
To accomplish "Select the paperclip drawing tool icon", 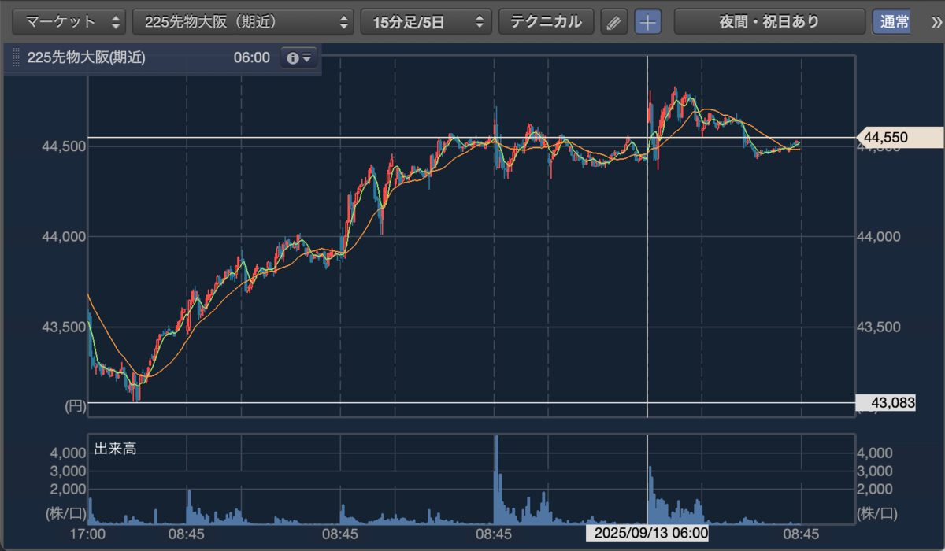I will pos(613,22).
